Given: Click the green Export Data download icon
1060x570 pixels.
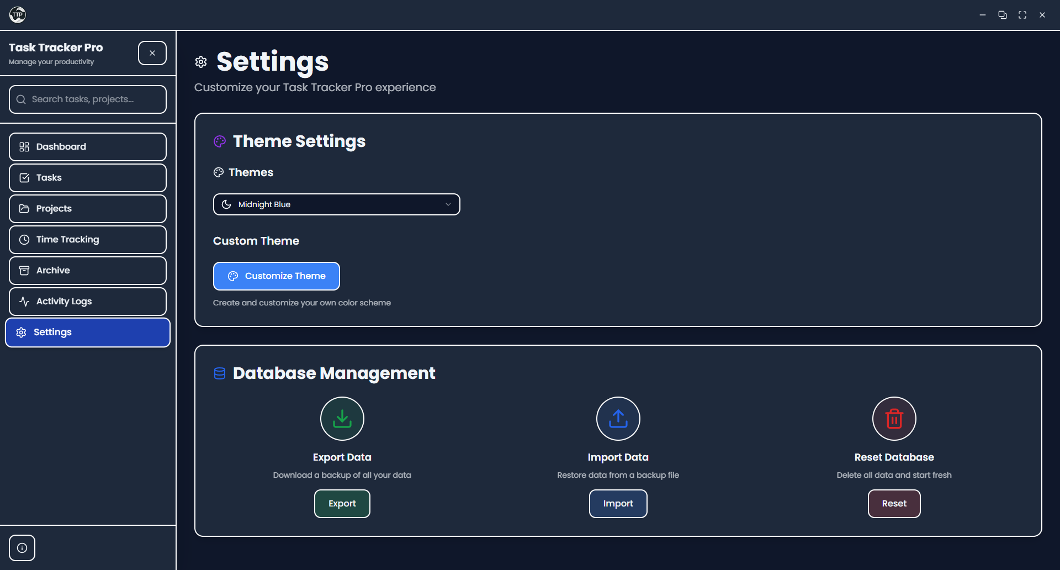Looking at the screenshot, I should click(342, 419).
